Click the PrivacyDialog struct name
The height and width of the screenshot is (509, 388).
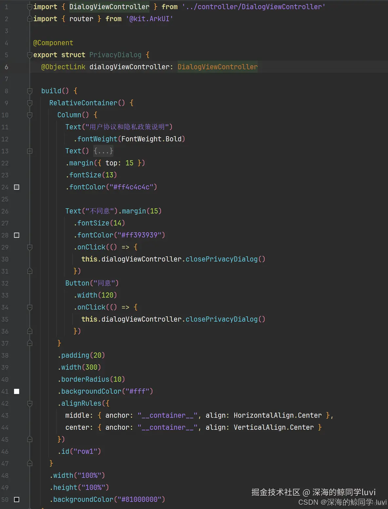[115, 55]
